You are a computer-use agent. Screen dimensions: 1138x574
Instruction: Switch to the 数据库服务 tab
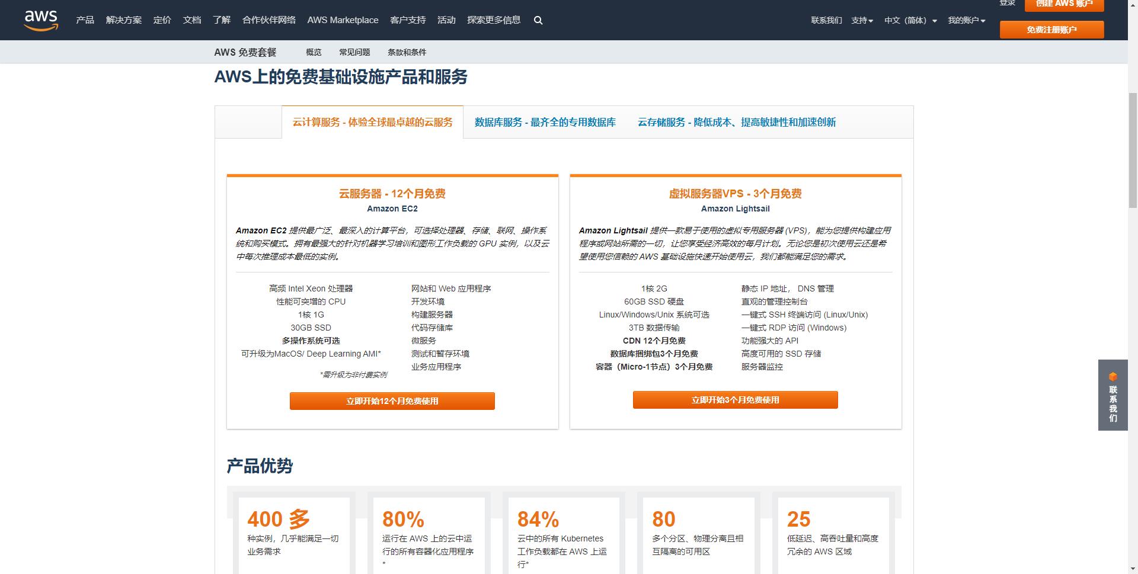coord(545,122)
